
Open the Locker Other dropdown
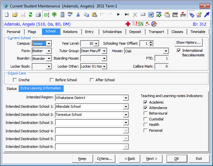104,66
